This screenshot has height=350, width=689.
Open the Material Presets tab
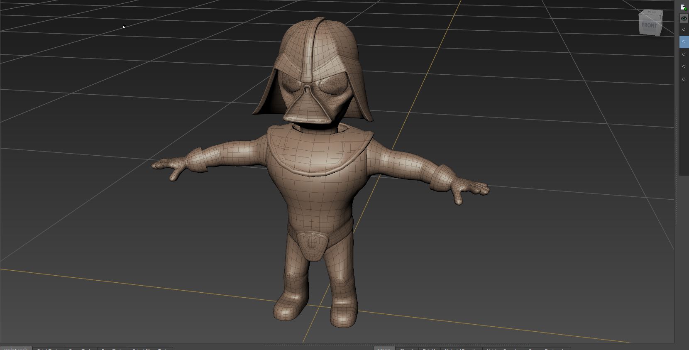click(x=461, y=349)
